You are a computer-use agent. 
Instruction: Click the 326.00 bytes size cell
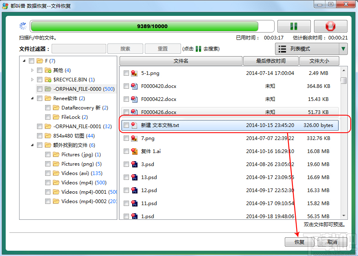click(318, 125)
